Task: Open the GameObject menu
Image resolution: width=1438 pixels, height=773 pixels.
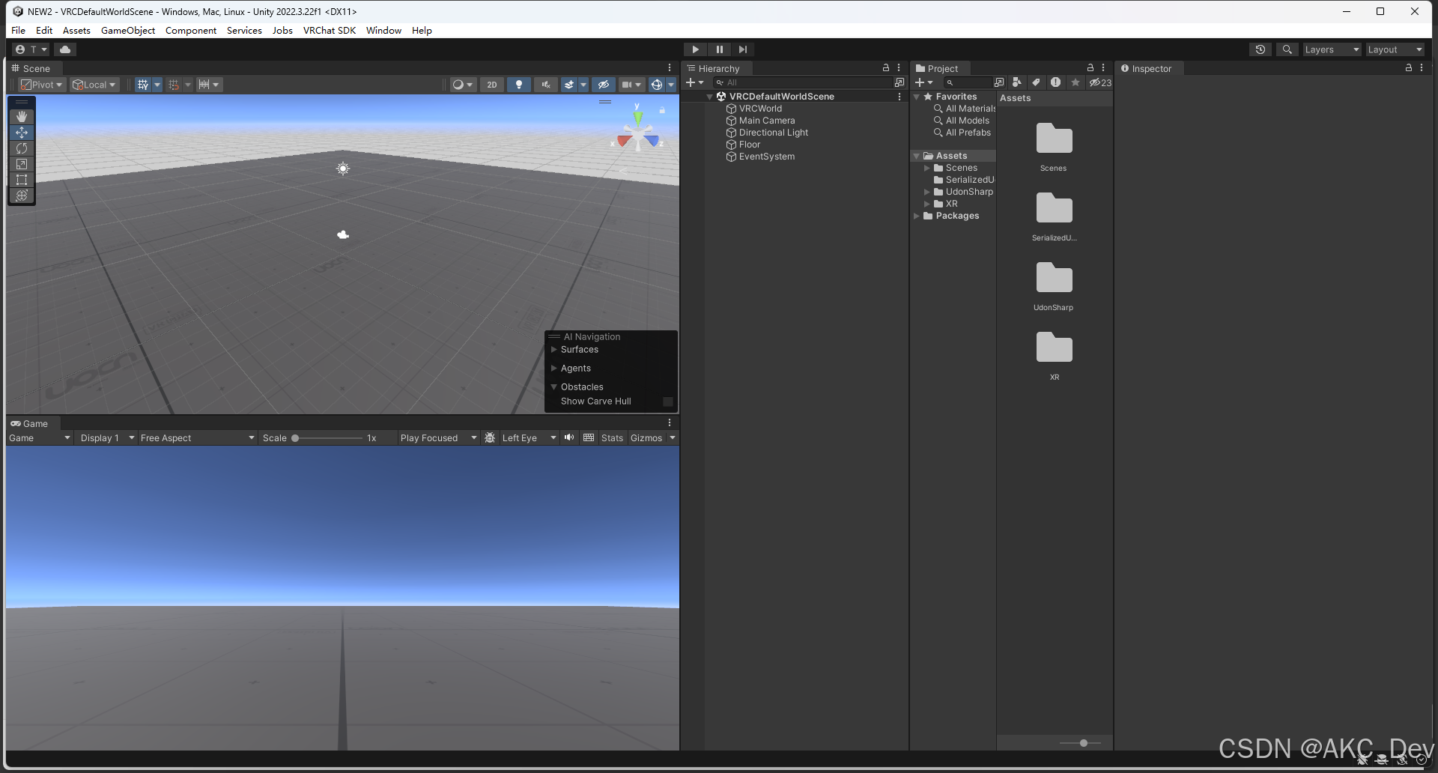Action: pos(128,31)
